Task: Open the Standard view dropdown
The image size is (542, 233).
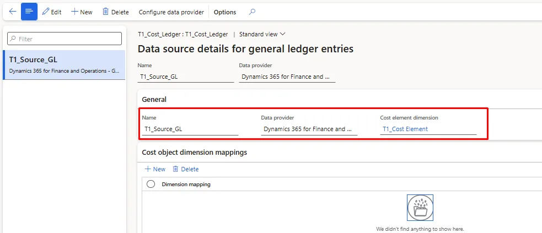Action: click(x=262, y=34)
